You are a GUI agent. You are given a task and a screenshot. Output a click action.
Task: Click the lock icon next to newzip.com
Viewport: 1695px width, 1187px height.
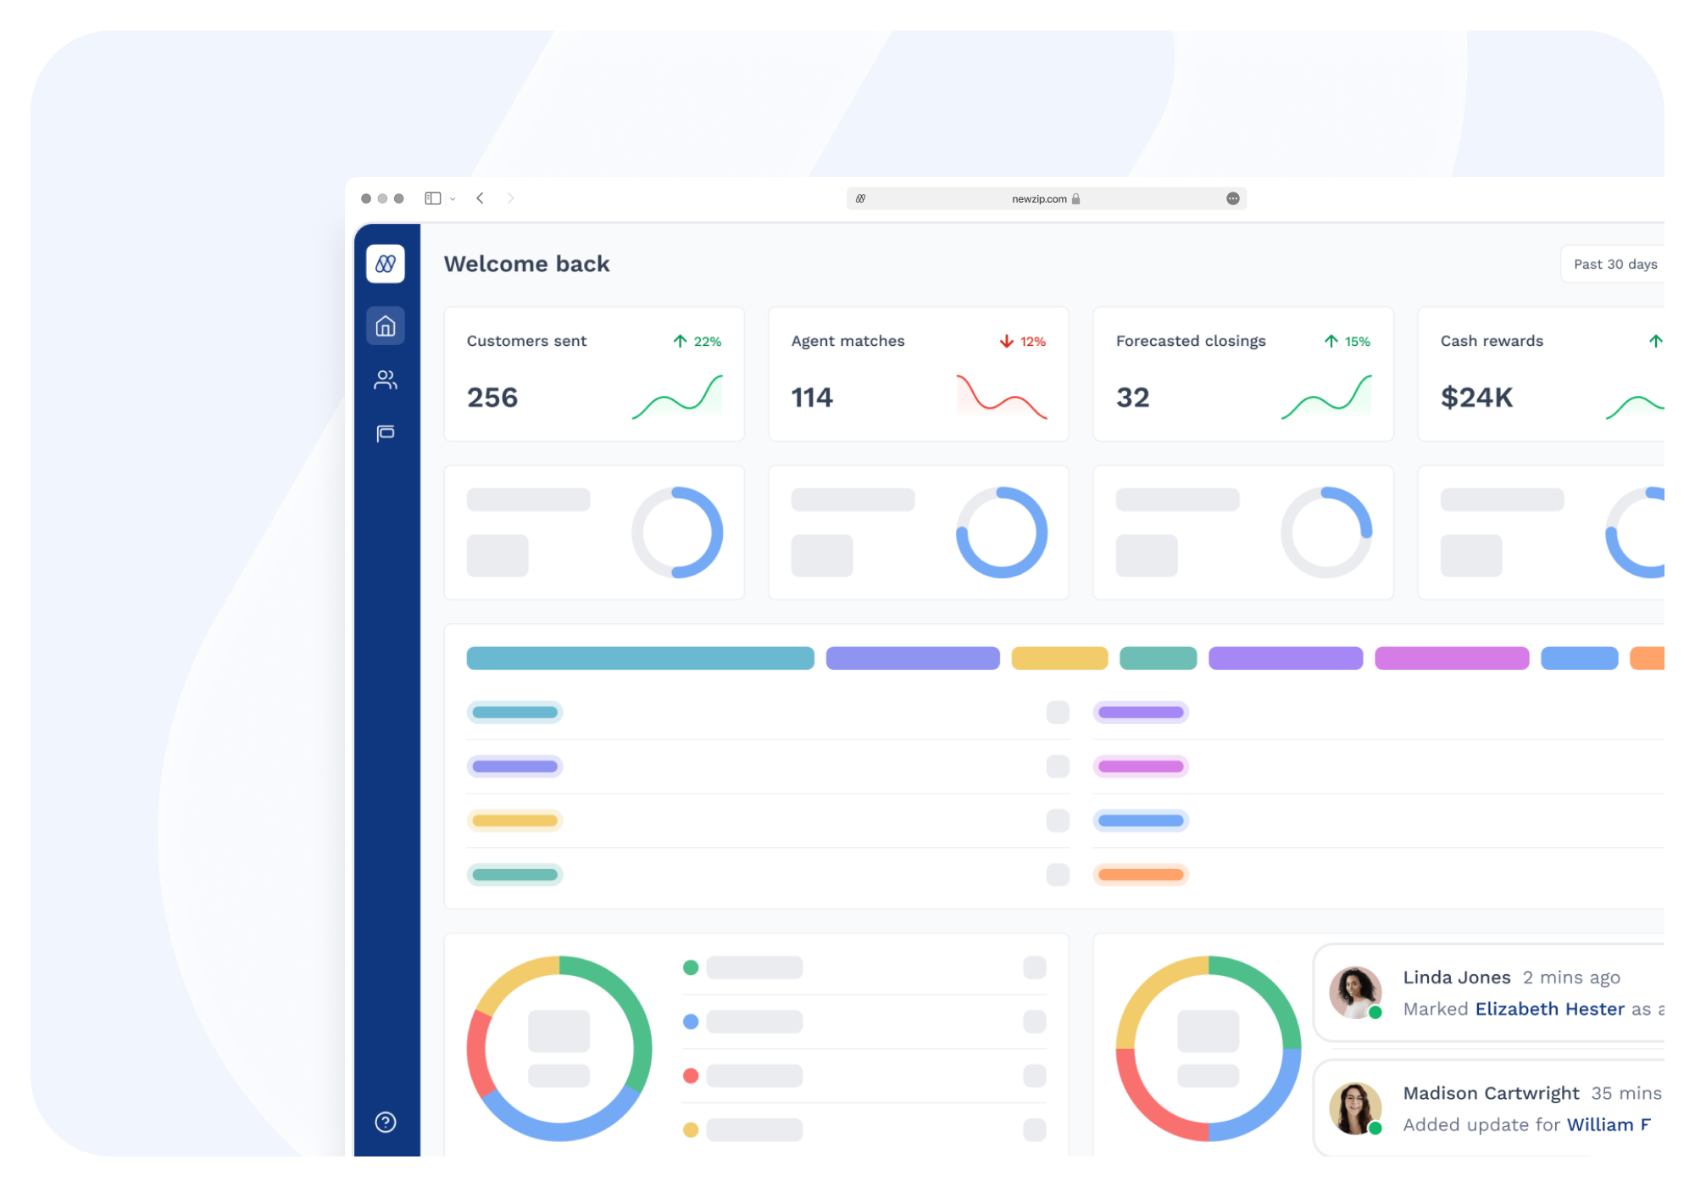tap(1077, 198)
